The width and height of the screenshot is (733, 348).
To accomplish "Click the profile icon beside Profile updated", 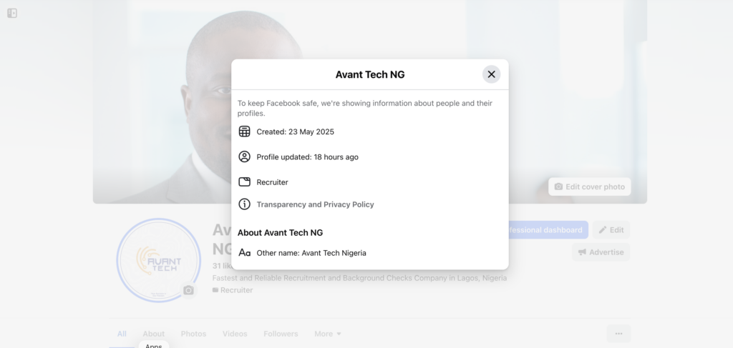I will click(245, 156).
